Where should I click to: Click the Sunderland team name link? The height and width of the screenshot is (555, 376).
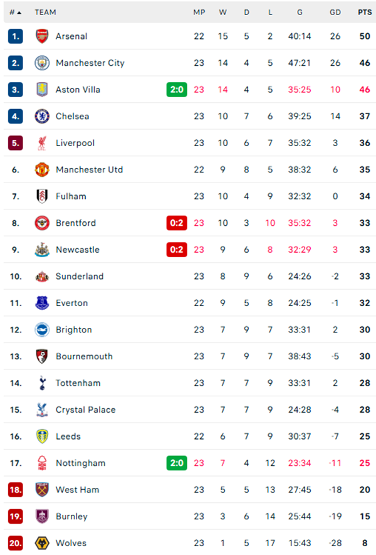(x=80, y=276)
